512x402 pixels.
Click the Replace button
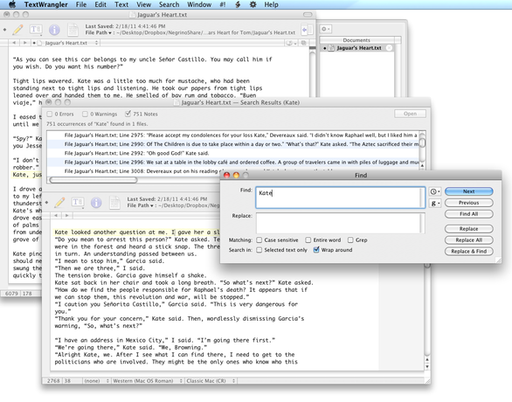468,229
